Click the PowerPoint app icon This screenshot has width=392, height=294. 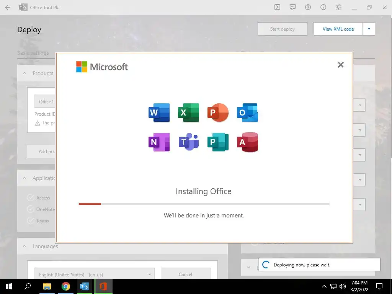click(218, 113)
